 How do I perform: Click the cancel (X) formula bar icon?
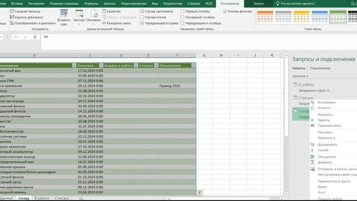[x=16, y=37]
